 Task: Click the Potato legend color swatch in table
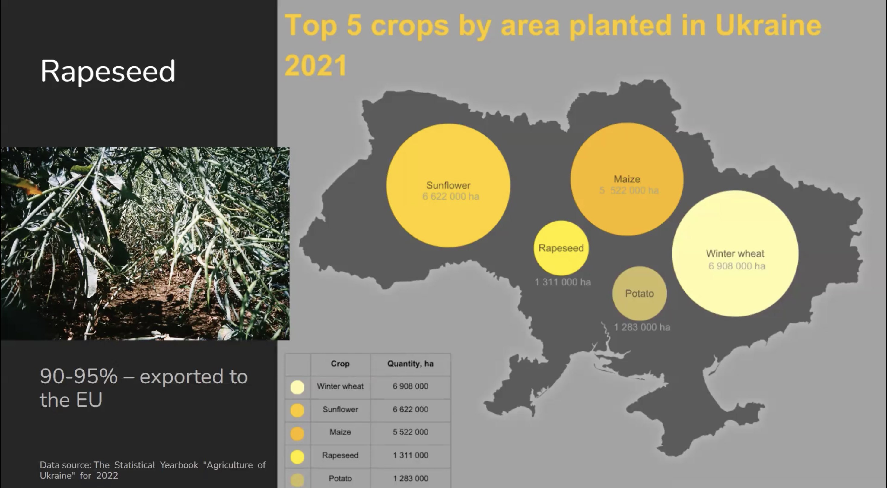coord(297,480)
